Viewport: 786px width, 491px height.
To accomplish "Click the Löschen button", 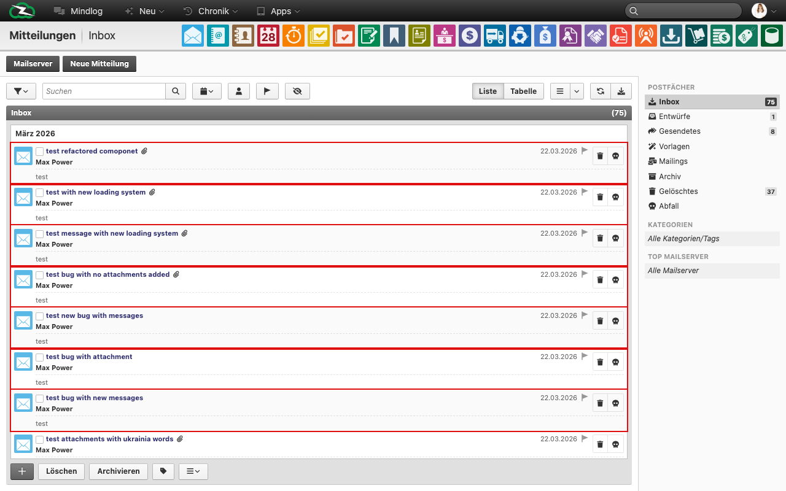I will (61, 471).
